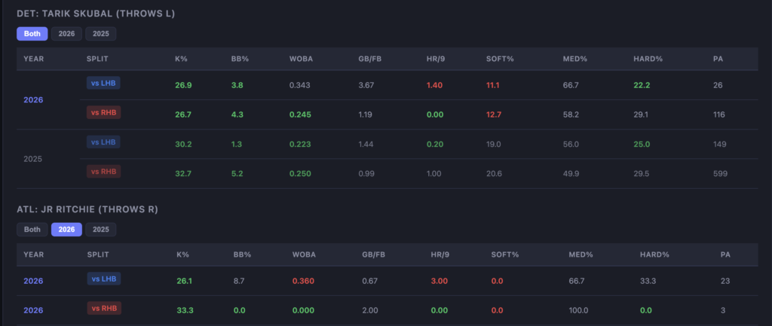This screenshot has height=326, width=772.
Task: Select the vs RHB badge in Skubal's 2025 rows
Action: pyautogui.click(x=103, y=172)
